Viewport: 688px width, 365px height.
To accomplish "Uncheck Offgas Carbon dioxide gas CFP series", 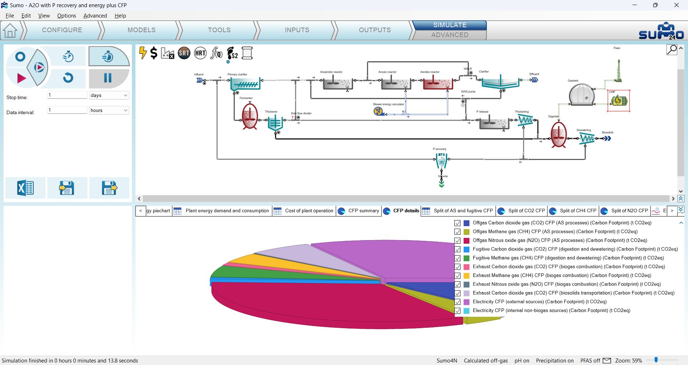I will [458, 223].
